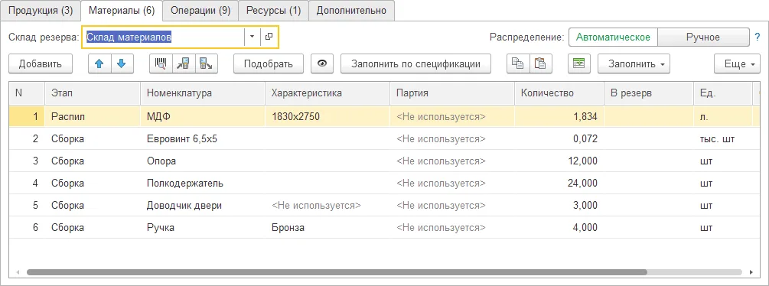Click the Этап column header
The image size is (769, 286).
pyautogui.click(x=93, y=93)
